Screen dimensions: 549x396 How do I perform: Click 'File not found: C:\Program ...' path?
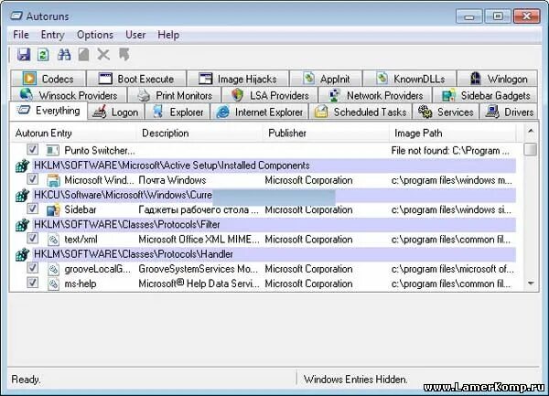(x=450, y=150)
